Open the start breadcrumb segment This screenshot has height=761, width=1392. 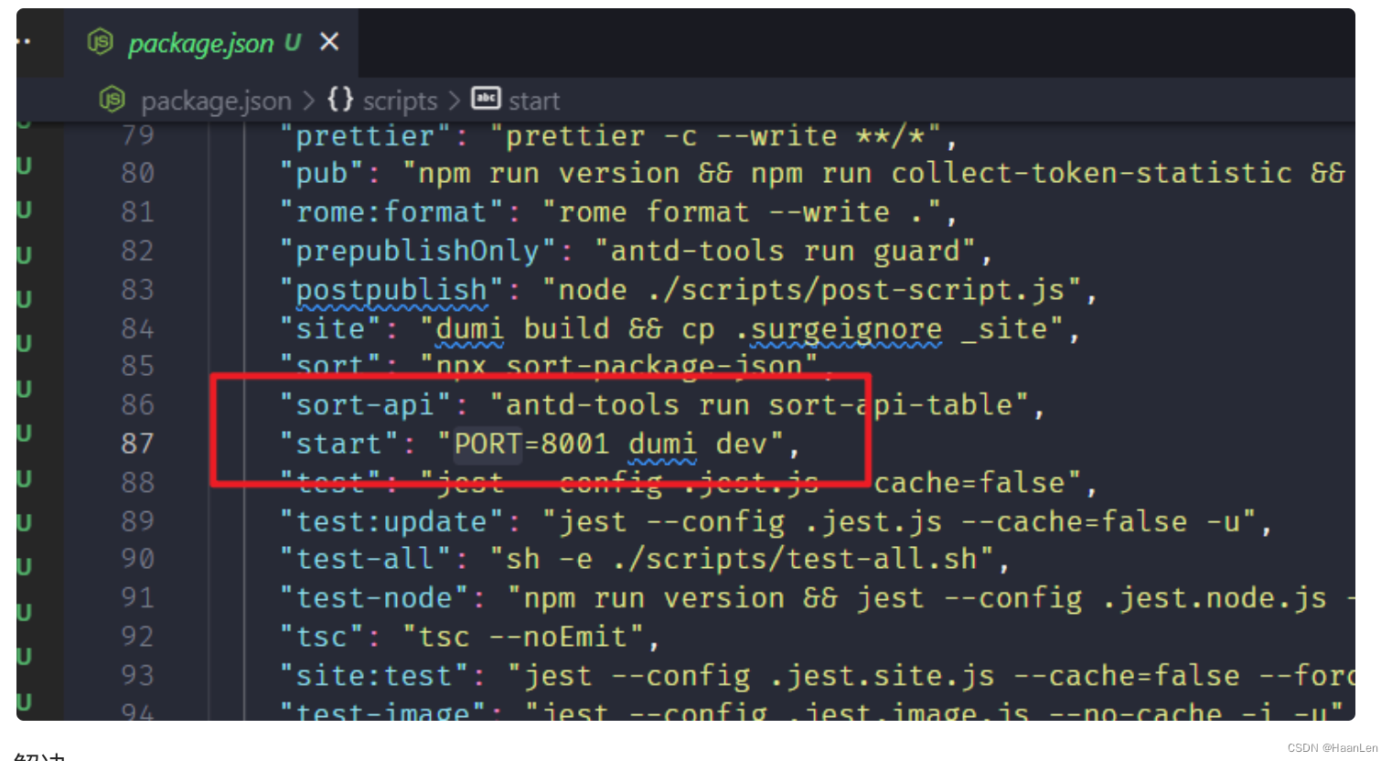[x=534, y=101]
